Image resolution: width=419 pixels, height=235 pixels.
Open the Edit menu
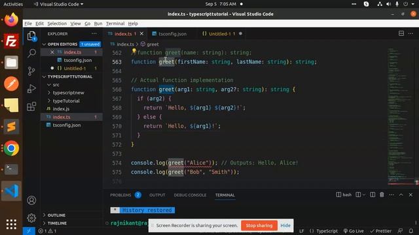[x=39, y=23]
